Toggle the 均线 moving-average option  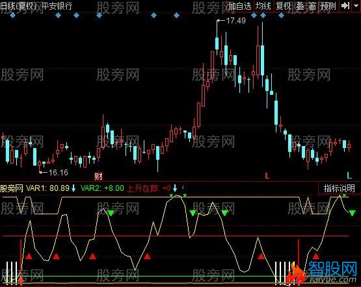pos(263,6)
